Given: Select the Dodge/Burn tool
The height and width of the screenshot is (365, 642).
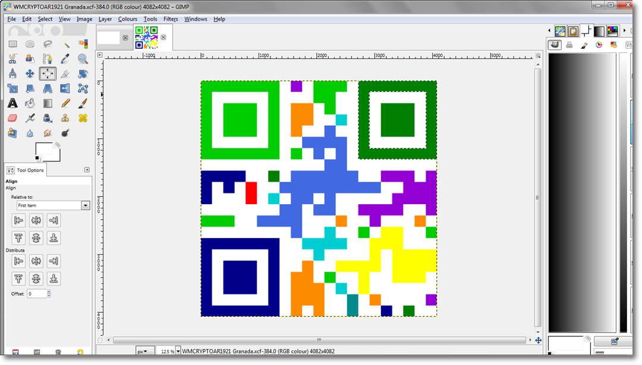Looking at the screenshot, I should pos(65,133).
